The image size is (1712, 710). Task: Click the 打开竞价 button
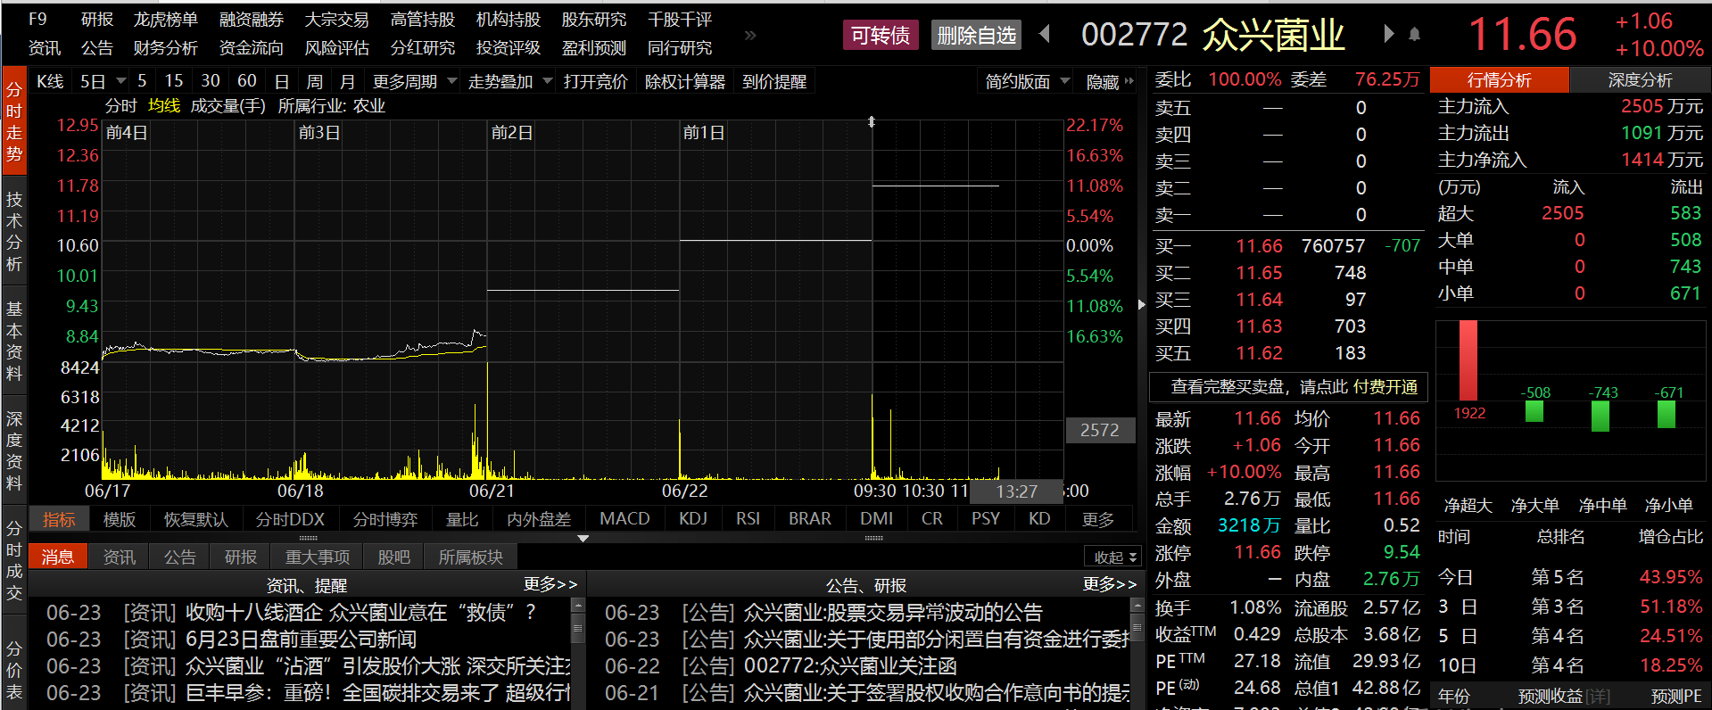tap(596, 81)
